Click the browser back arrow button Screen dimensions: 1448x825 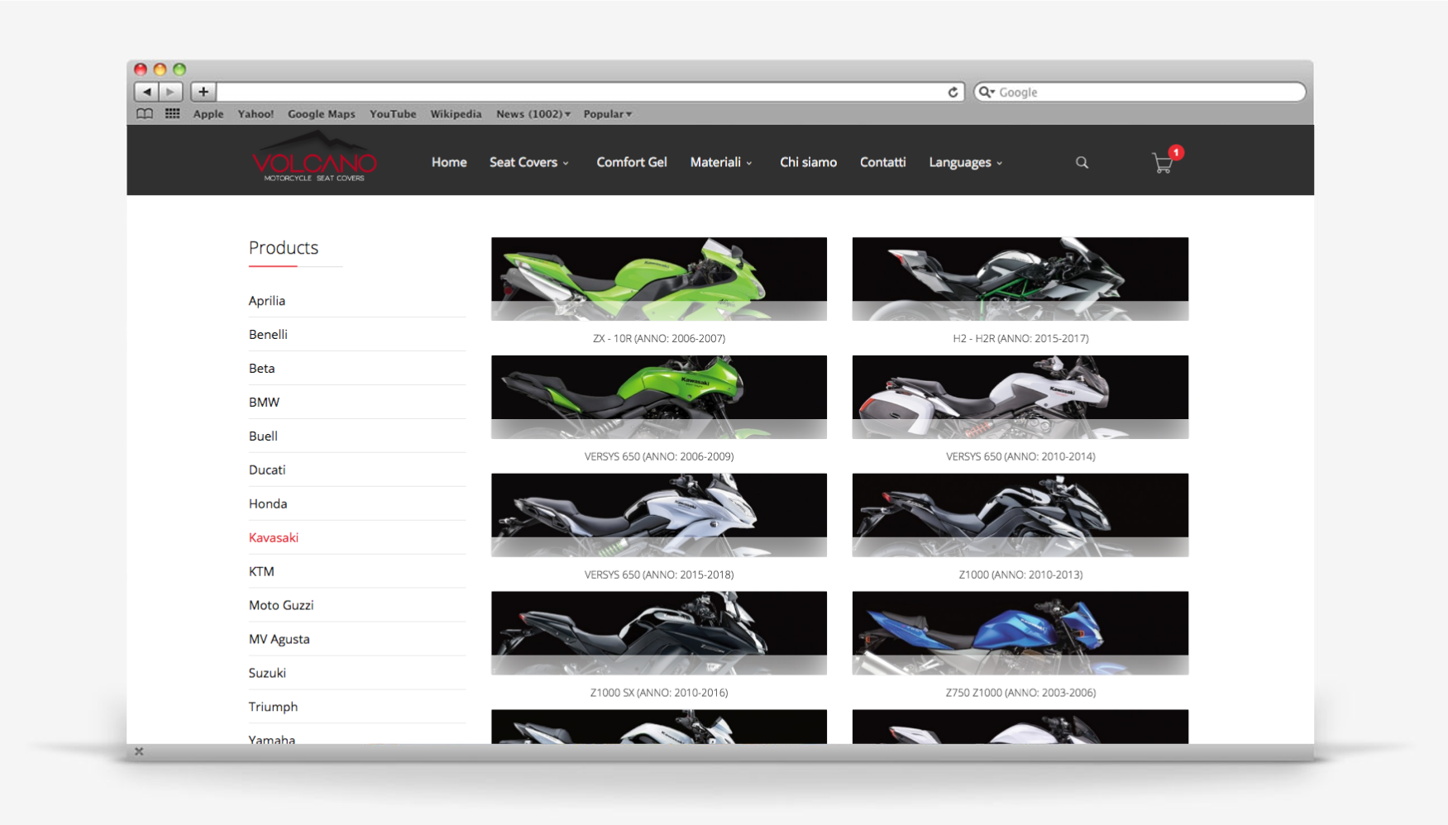[x=146, y=92]
